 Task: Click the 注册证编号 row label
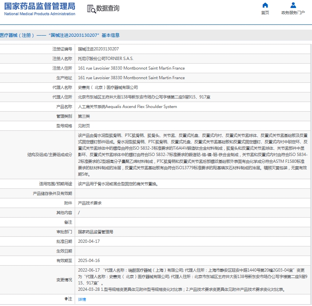[62, 49]
